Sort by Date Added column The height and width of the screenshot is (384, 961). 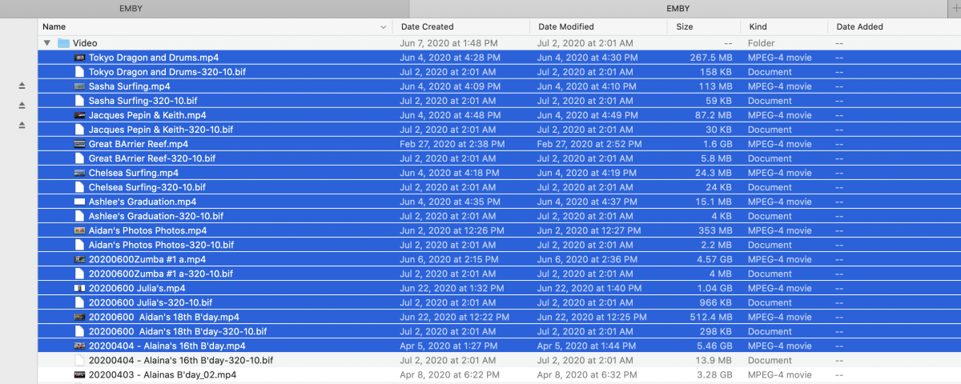pyautogui.click(x=860, y=26)
